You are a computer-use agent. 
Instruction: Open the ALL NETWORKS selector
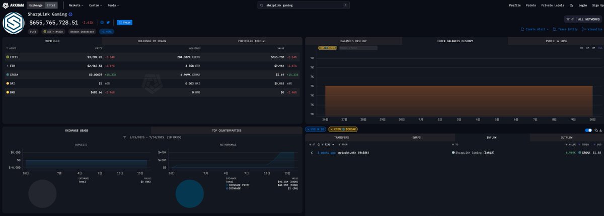(x=583, y=19)
